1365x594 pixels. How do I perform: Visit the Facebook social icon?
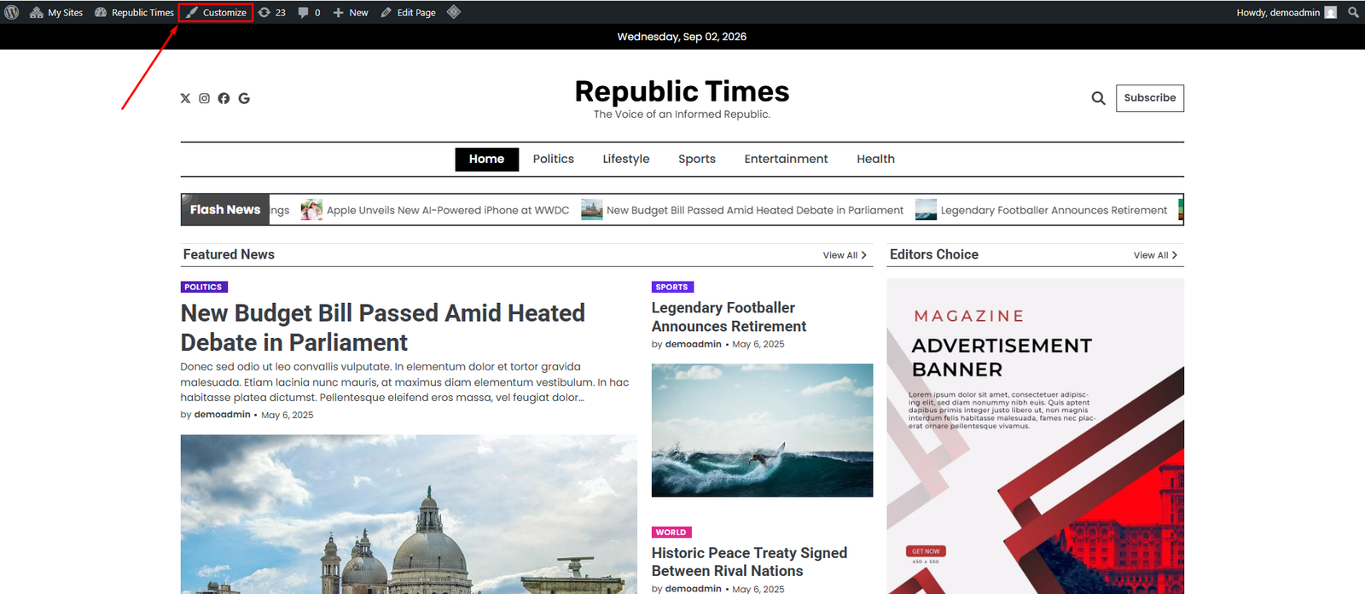[224, 98]
